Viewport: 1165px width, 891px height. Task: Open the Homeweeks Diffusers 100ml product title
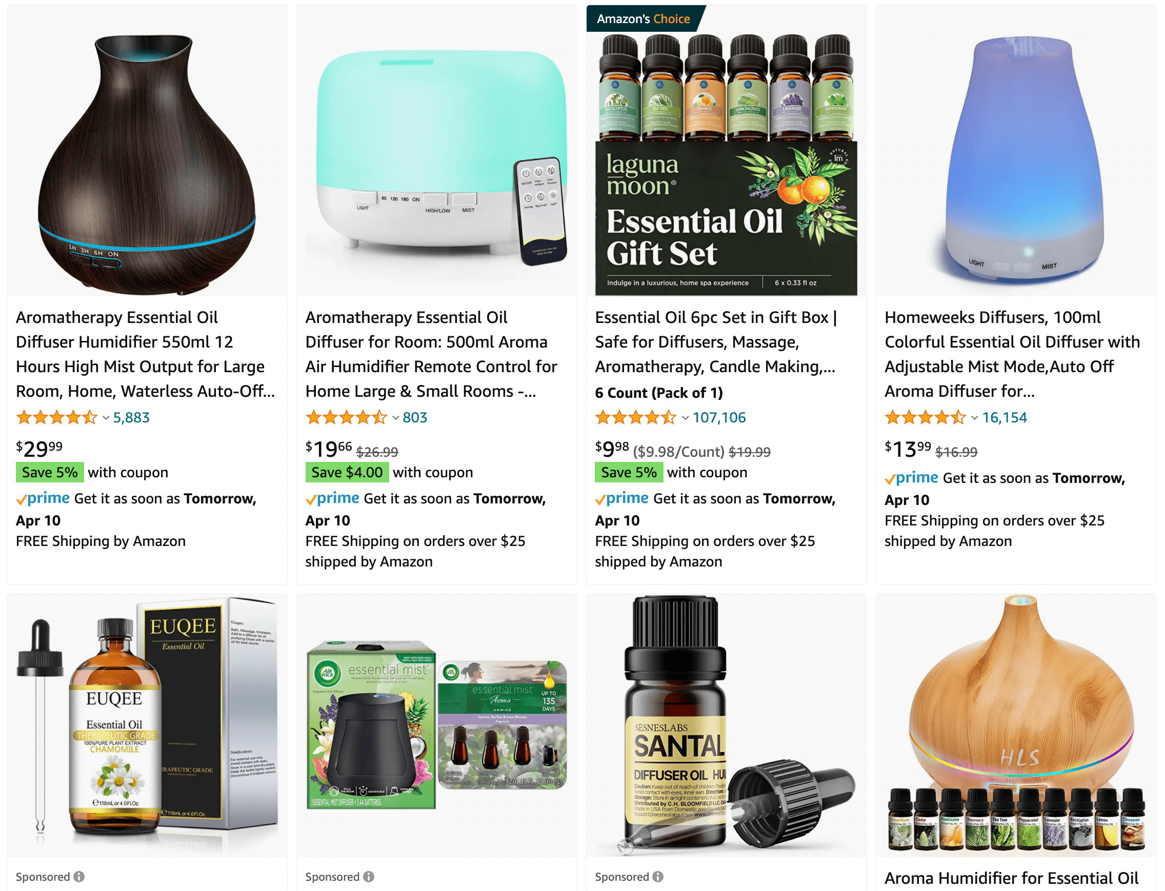click(1012, 354)
